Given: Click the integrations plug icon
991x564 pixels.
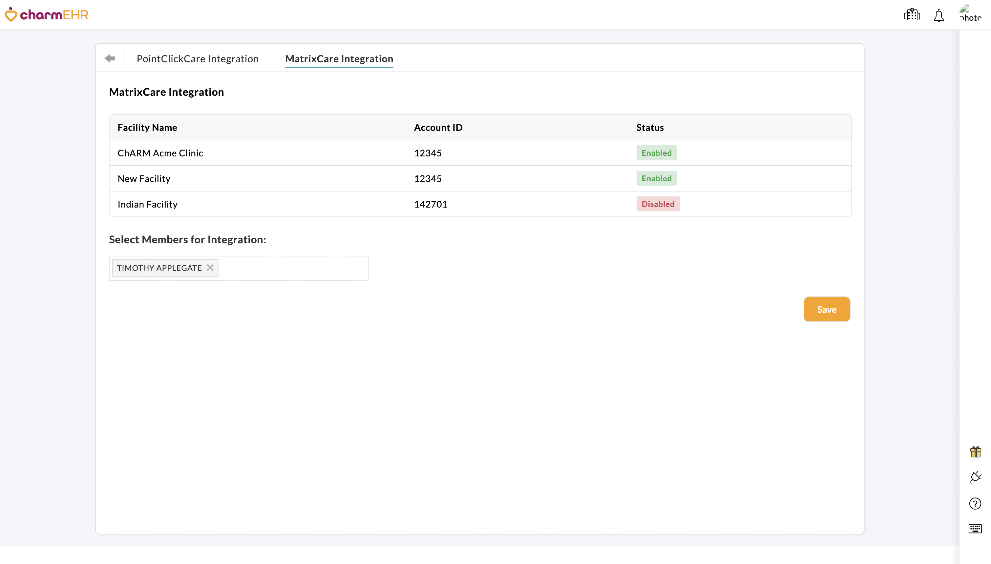Looking at the screenshot, I should point(975,477).
